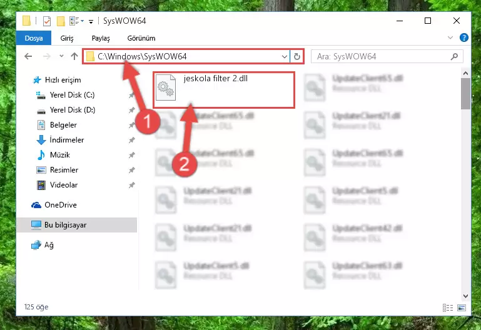Screen dimensions: 481x330
Task: Switch to Details view in status bar
Action: point(448,307)
